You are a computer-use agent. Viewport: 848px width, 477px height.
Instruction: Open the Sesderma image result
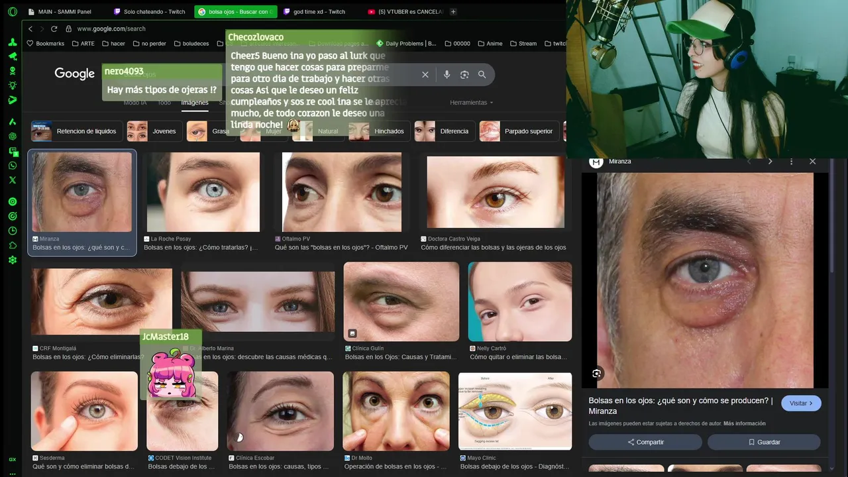[84, 411]
